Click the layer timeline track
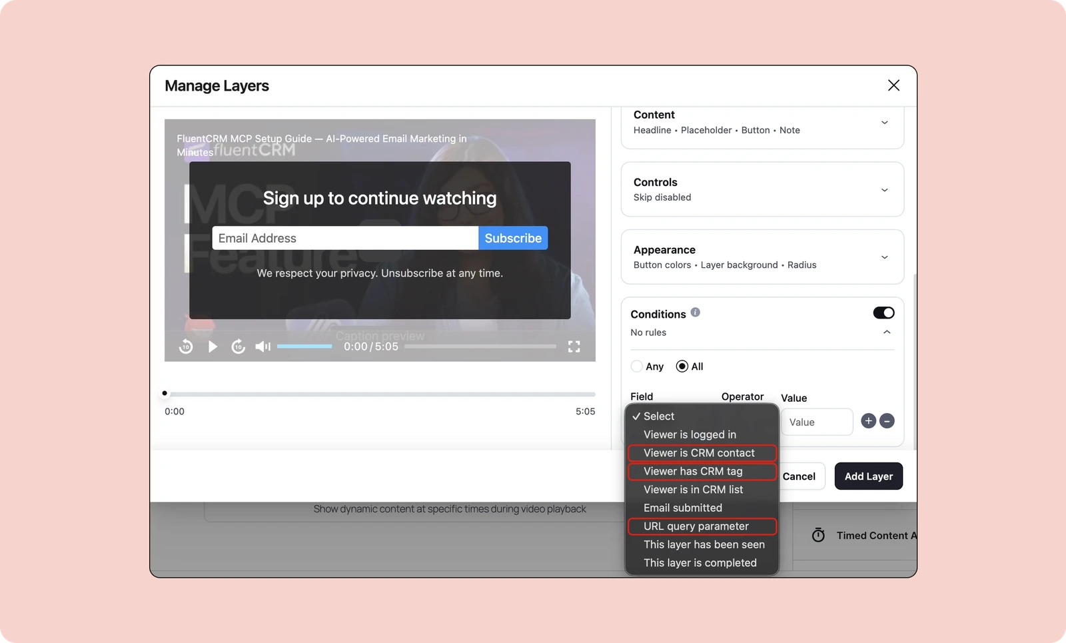The image size is (1066, 643). tap(380, 394)
